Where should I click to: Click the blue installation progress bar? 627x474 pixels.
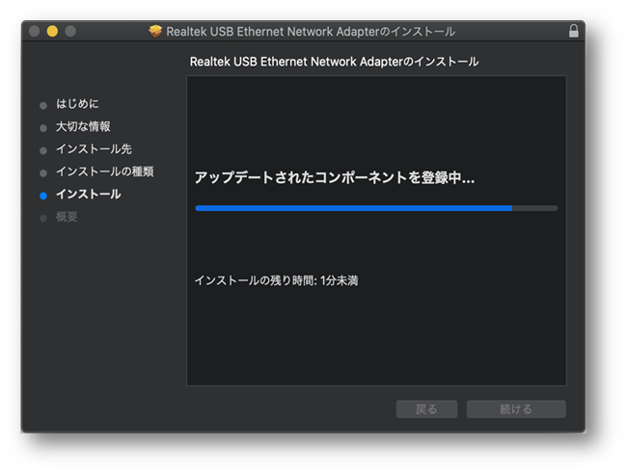(x=376, y=208)
